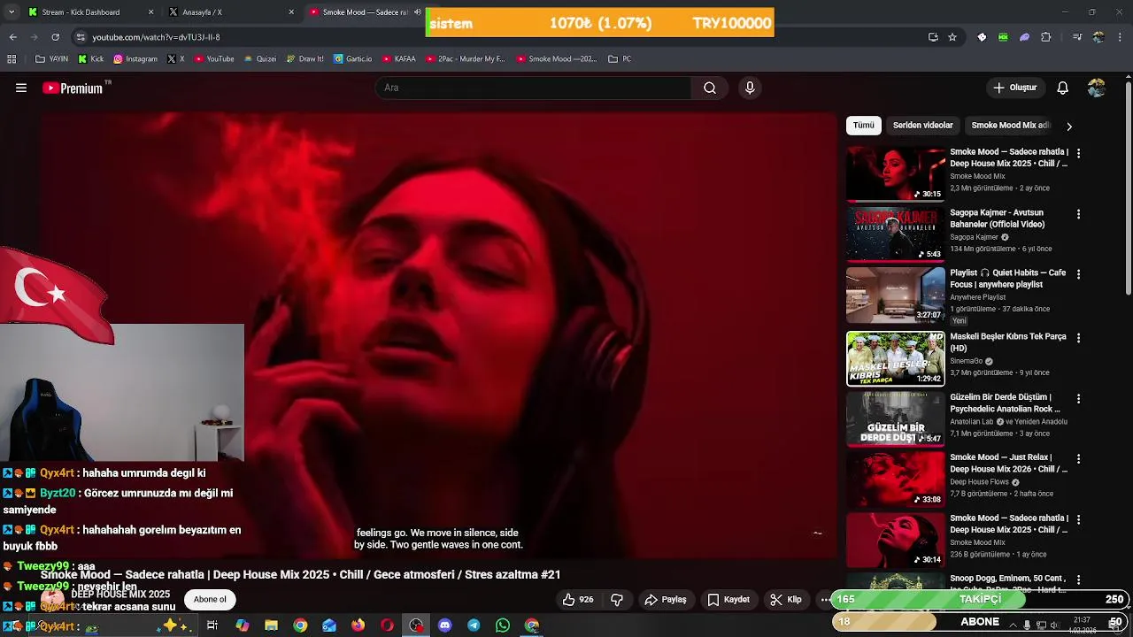Screen dimensions: 1133x637
Task: Close the Anasayfa / X tab
Action: click(291, 12)
